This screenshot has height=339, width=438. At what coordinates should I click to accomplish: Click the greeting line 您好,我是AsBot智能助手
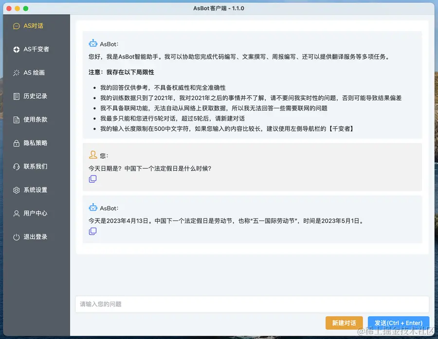[x=239, y=57]
